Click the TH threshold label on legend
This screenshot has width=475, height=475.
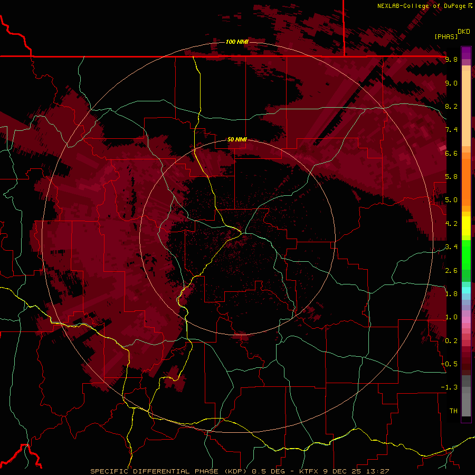[453, 411]
